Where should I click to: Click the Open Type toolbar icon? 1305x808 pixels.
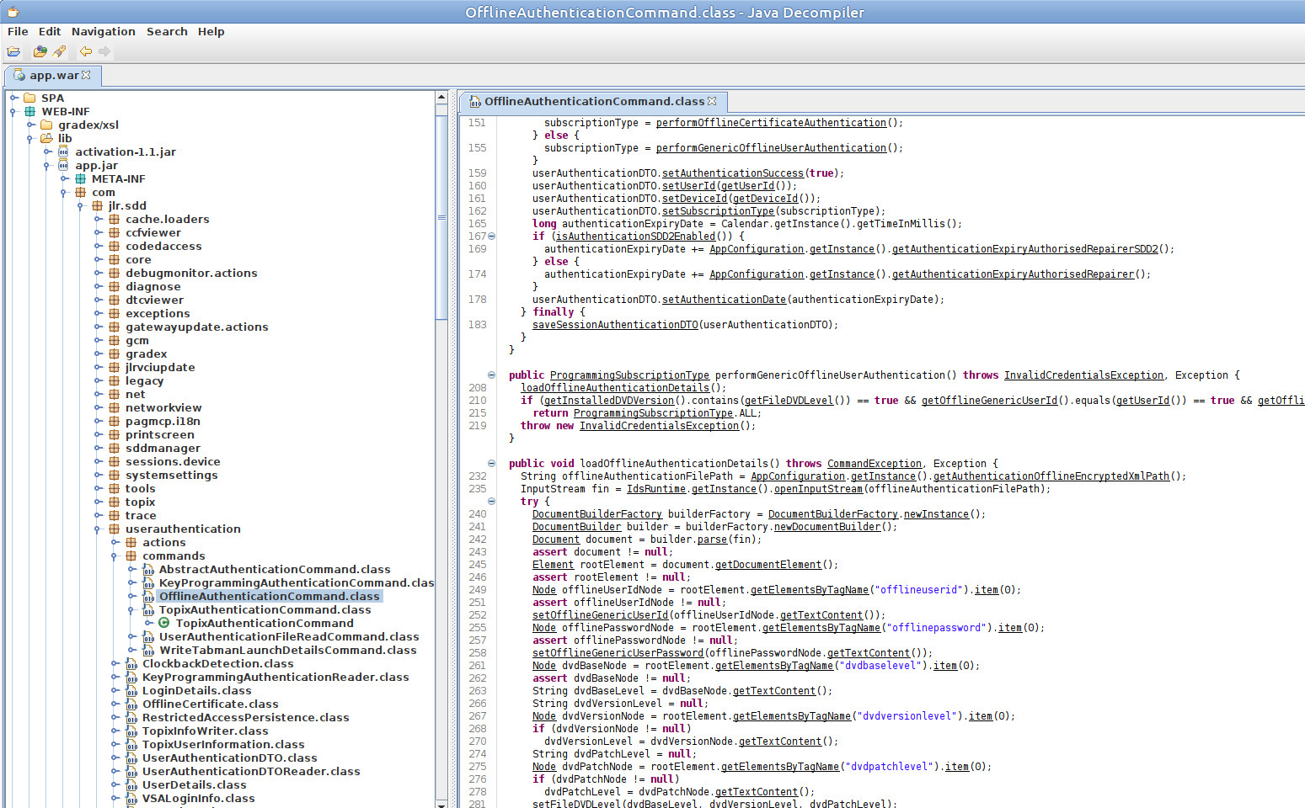click(40, 52)
